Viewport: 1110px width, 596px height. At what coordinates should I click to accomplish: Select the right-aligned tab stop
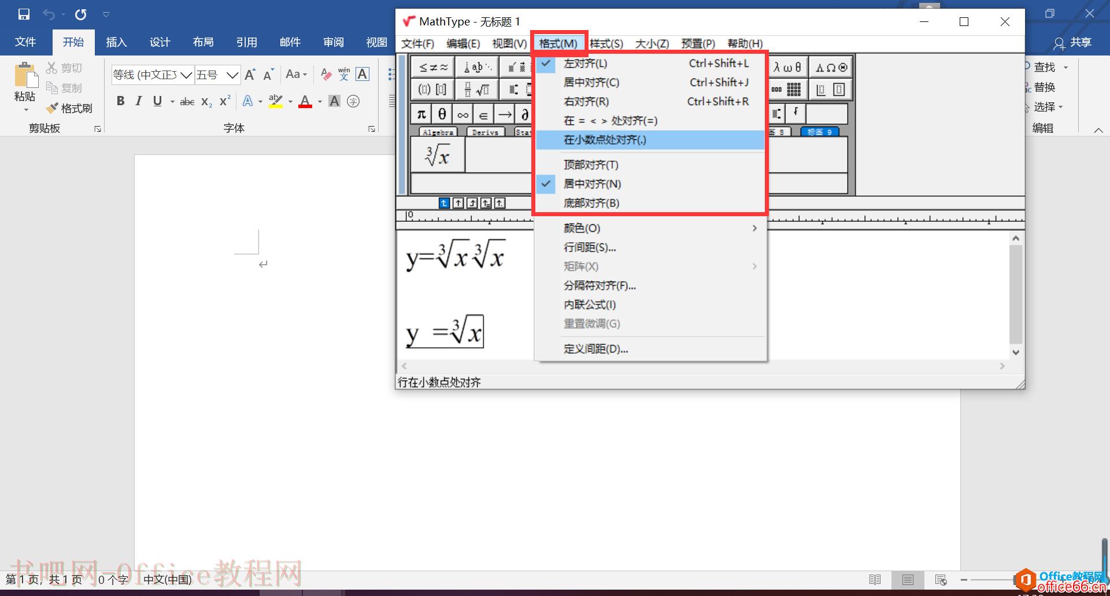[472, 203]
